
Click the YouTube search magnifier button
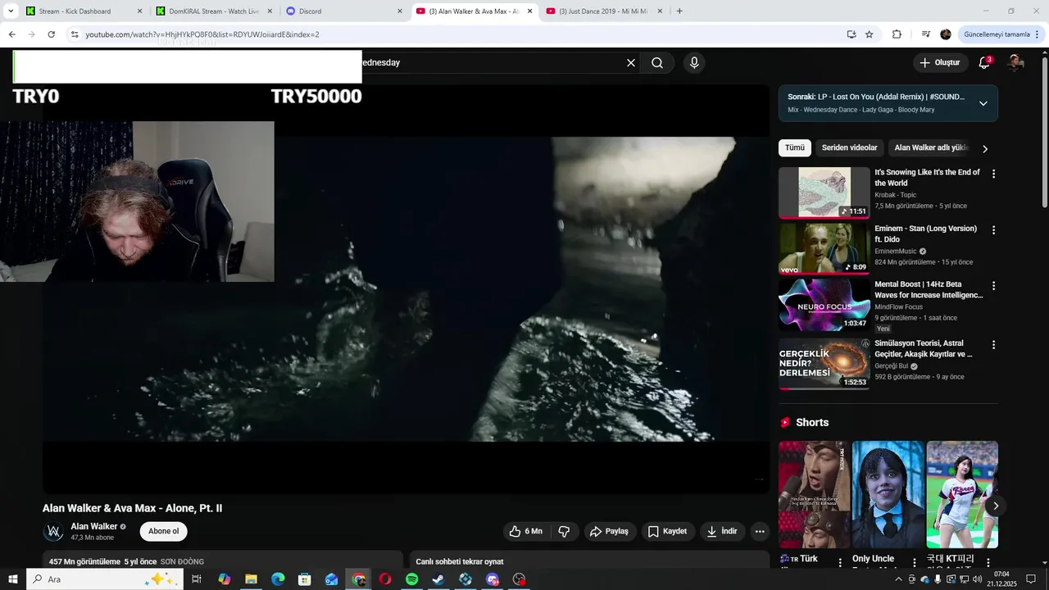657,63
